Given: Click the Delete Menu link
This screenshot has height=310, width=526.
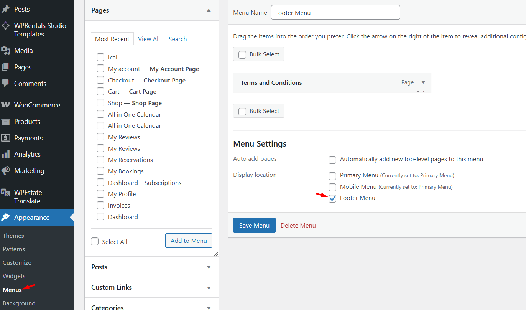Looking at the screenshot, I should pos(298,226).
